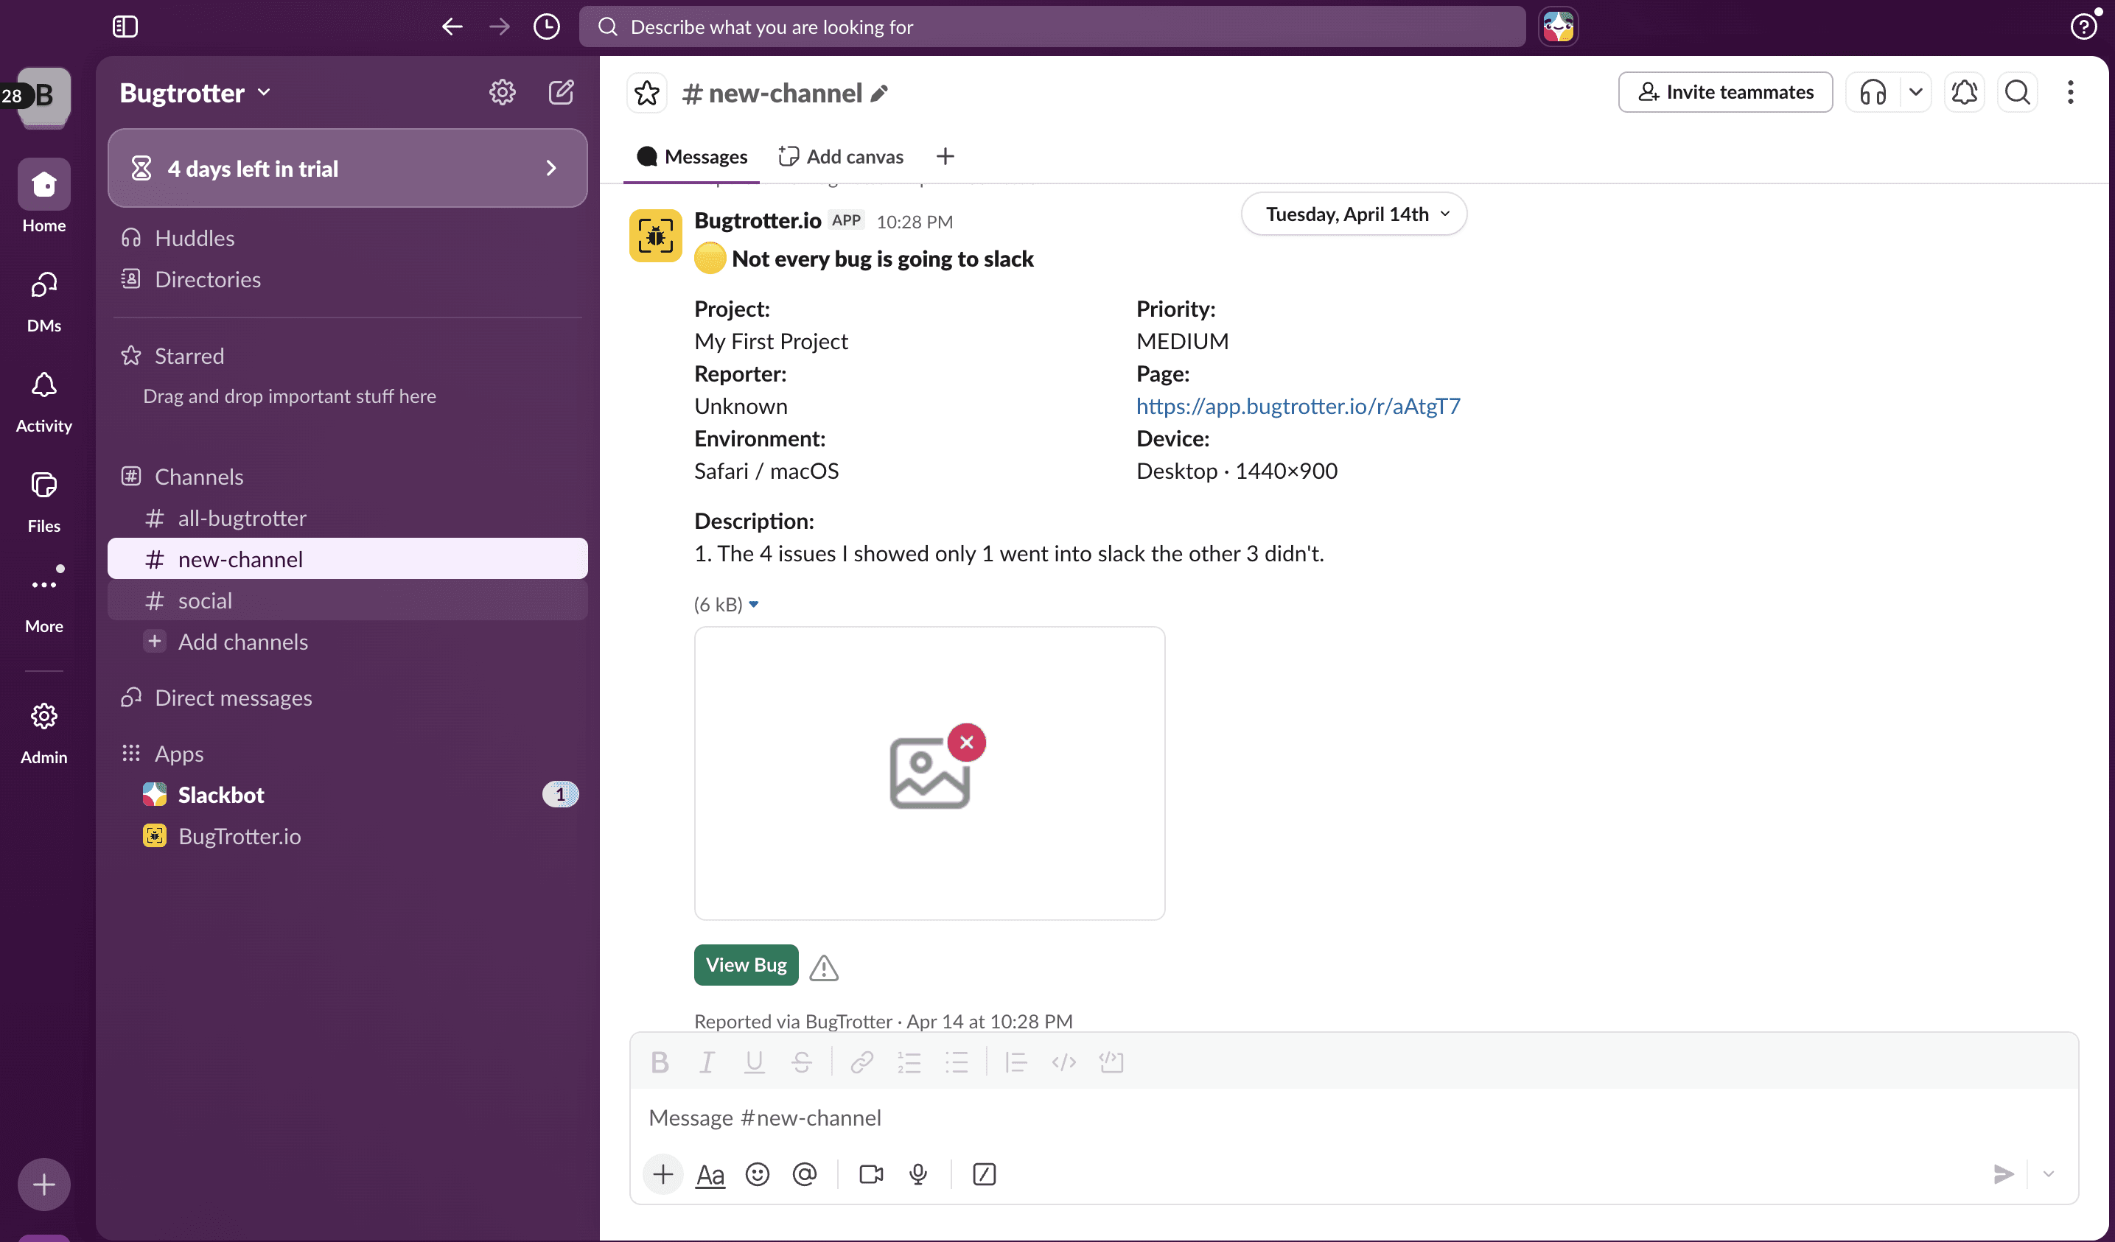The height and width of the screenshot is (1242, 2115).
Task: Click the warning triangle next to View Bug
Action: tap(823, 967)
